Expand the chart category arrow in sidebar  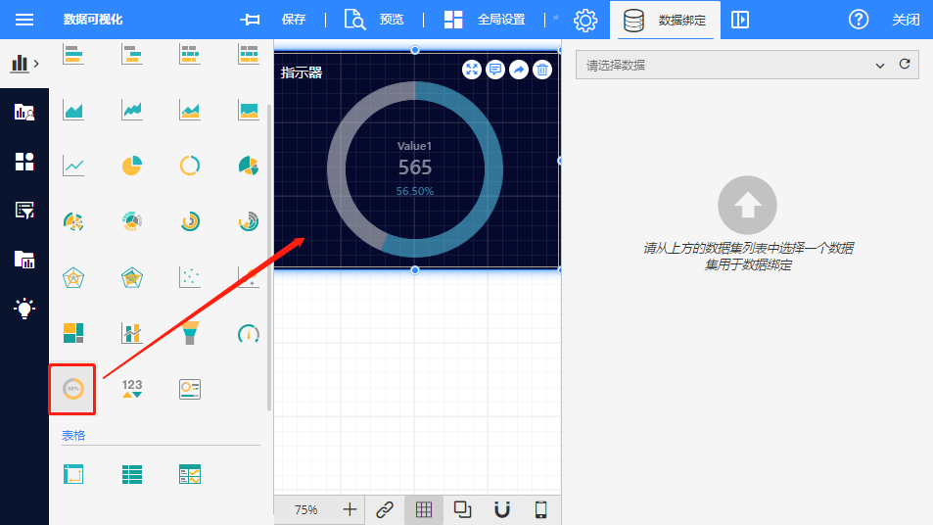[36, 64]
